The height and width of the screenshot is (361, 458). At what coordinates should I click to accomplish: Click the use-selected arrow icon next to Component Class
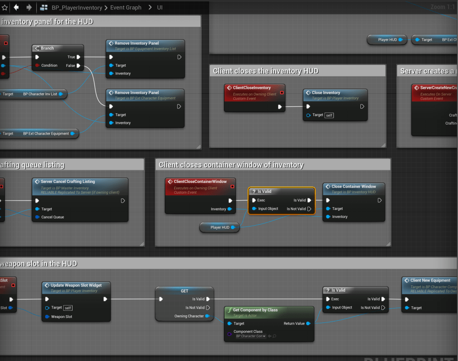(270, 336)
